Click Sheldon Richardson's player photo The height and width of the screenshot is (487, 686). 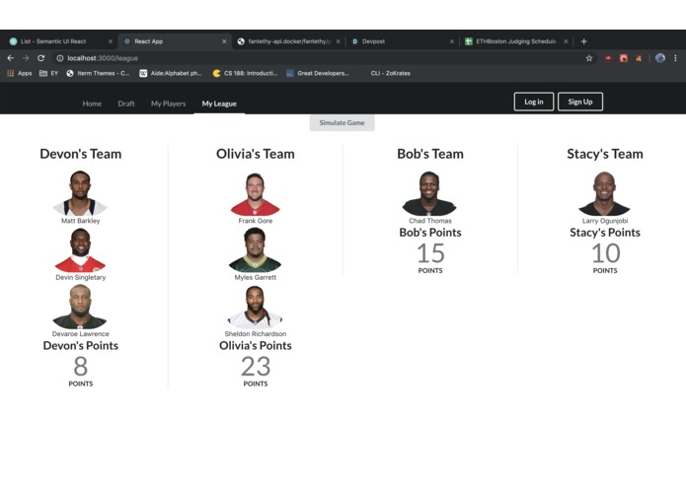pos(255,307)
